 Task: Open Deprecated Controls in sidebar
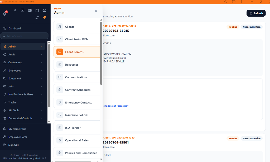[23, 118]
